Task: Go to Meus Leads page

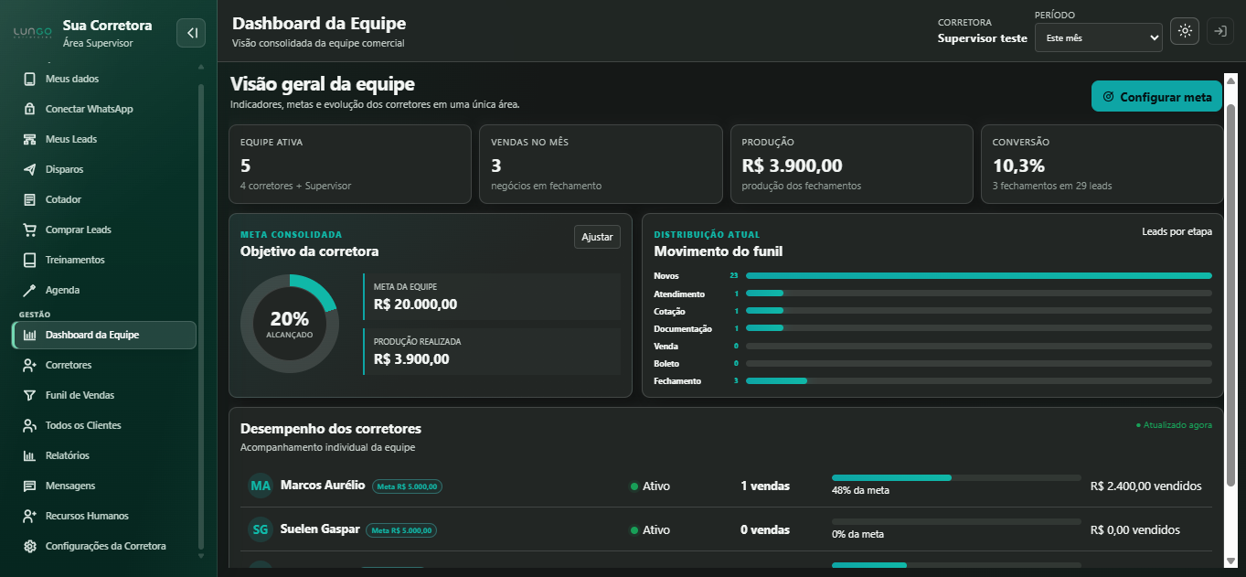Action: click(104, 139)
